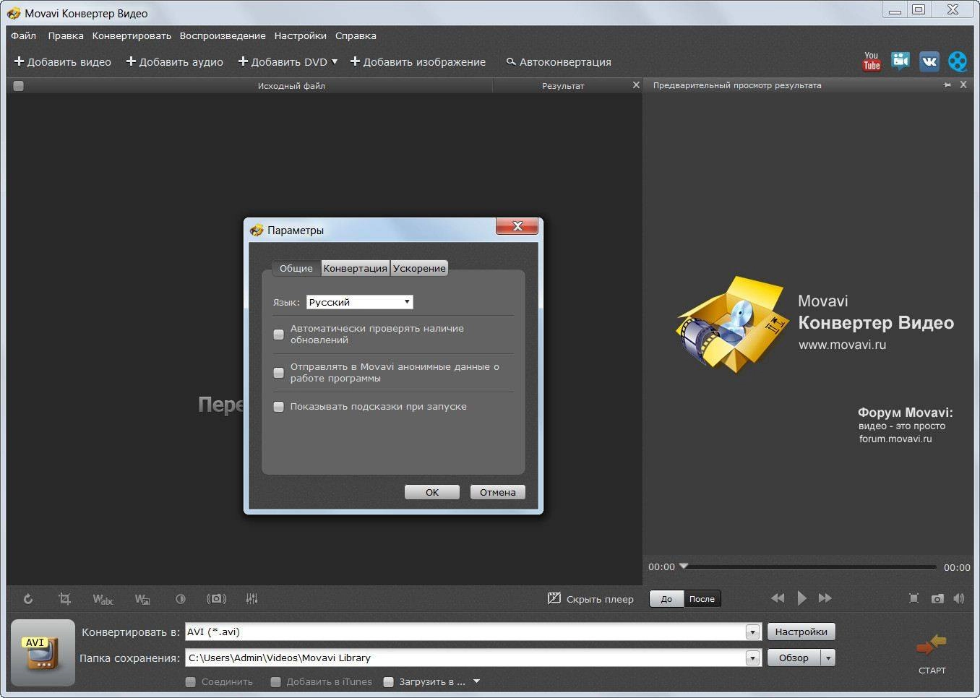Image resolution: width=980 pixels, height=698 pixels.
Task: Open the Movavi video chat icon
Action: click(x=900, y=61)
